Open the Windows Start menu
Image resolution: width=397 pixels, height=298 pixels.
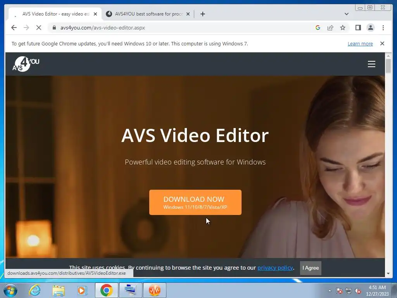coord(10,290)
